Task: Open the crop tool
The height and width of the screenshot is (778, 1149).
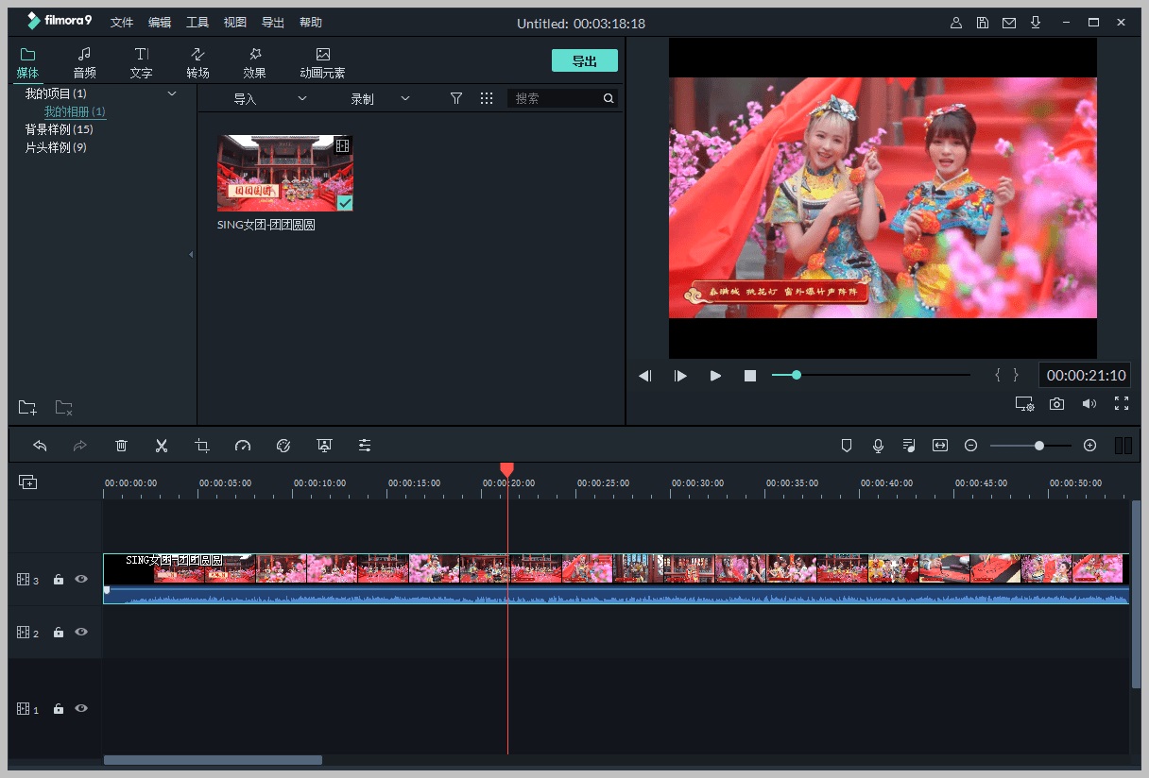Action: pyautogui.click(x=202, y=446)
